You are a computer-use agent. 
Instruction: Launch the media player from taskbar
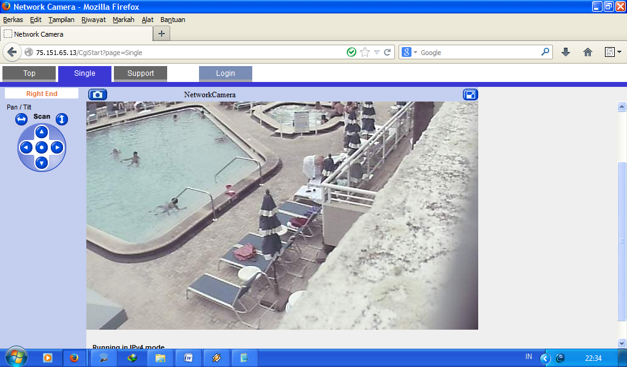click(48, 358)
